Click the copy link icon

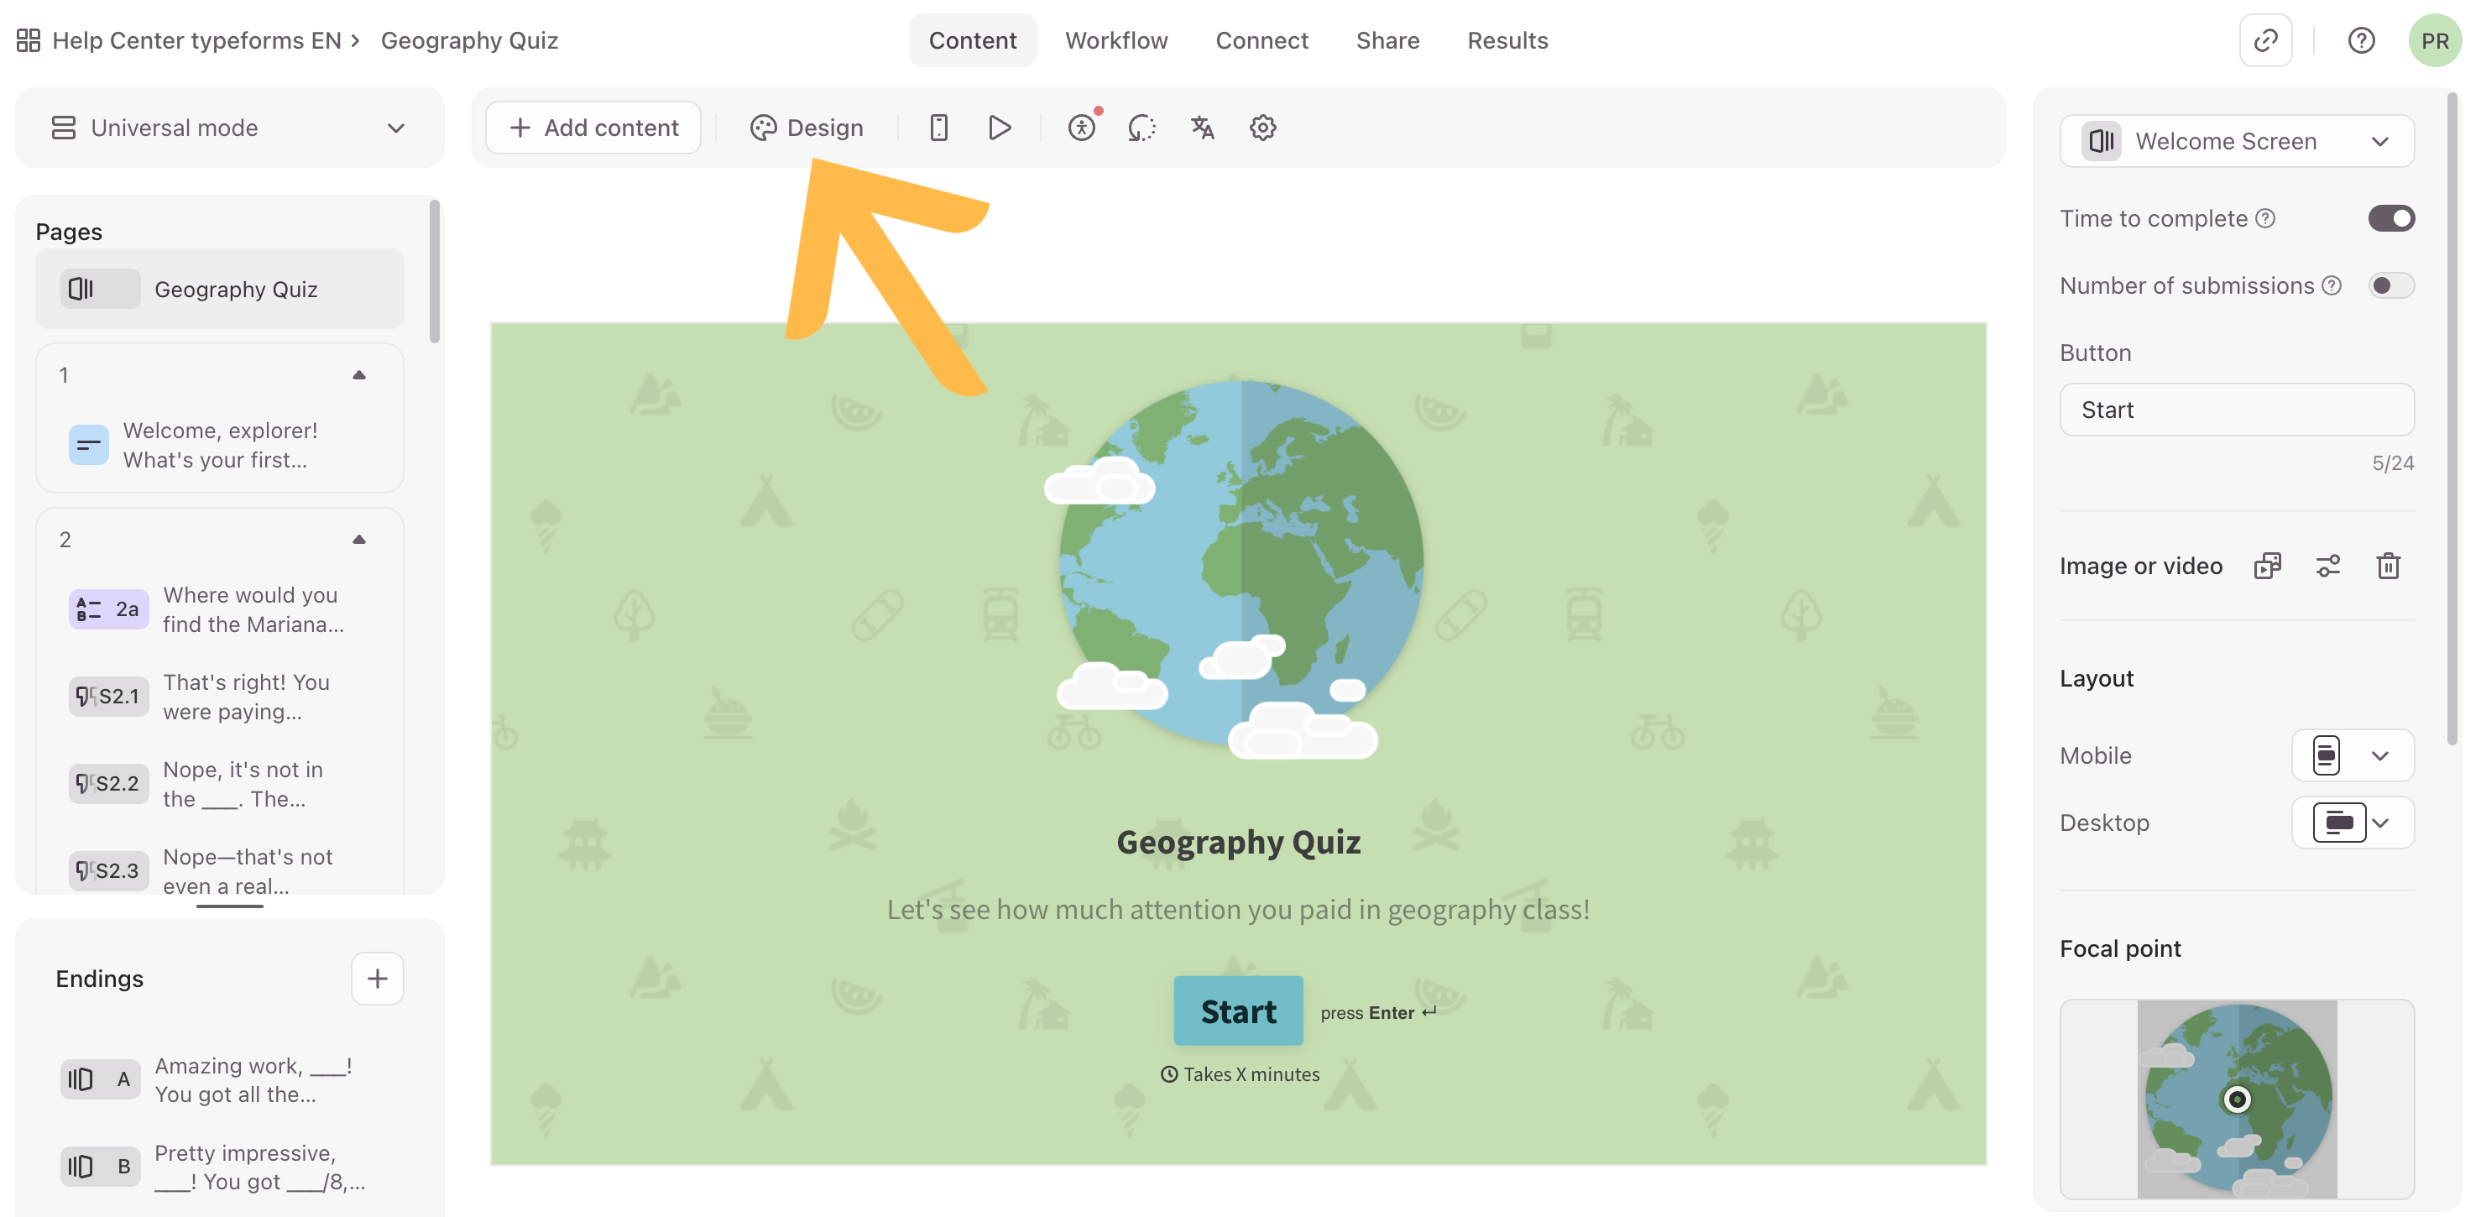pyautogui.click(x=2265, y=40)
